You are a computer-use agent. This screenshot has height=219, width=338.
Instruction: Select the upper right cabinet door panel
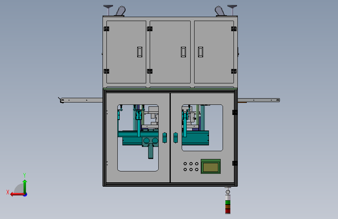tap(214, 52)
